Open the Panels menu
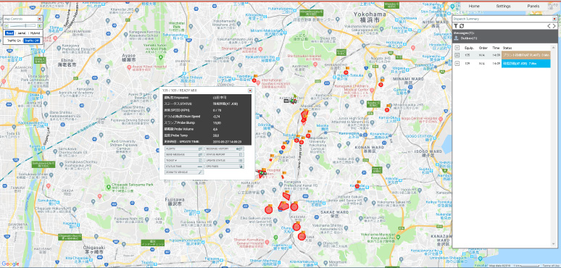The width and height of the screenshot is (561, 268). click(x=533, y=7)
